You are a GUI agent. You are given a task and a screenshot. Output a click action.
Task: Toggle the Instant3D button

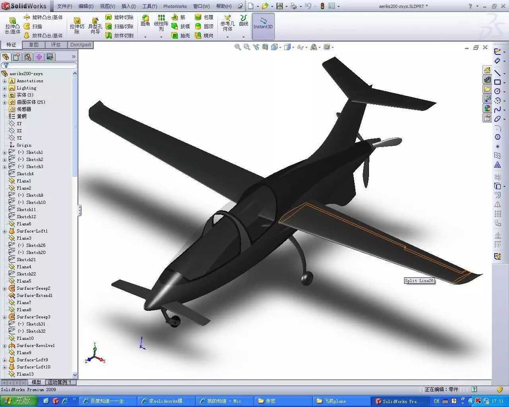pyautogui.click(x=263, y=23)
